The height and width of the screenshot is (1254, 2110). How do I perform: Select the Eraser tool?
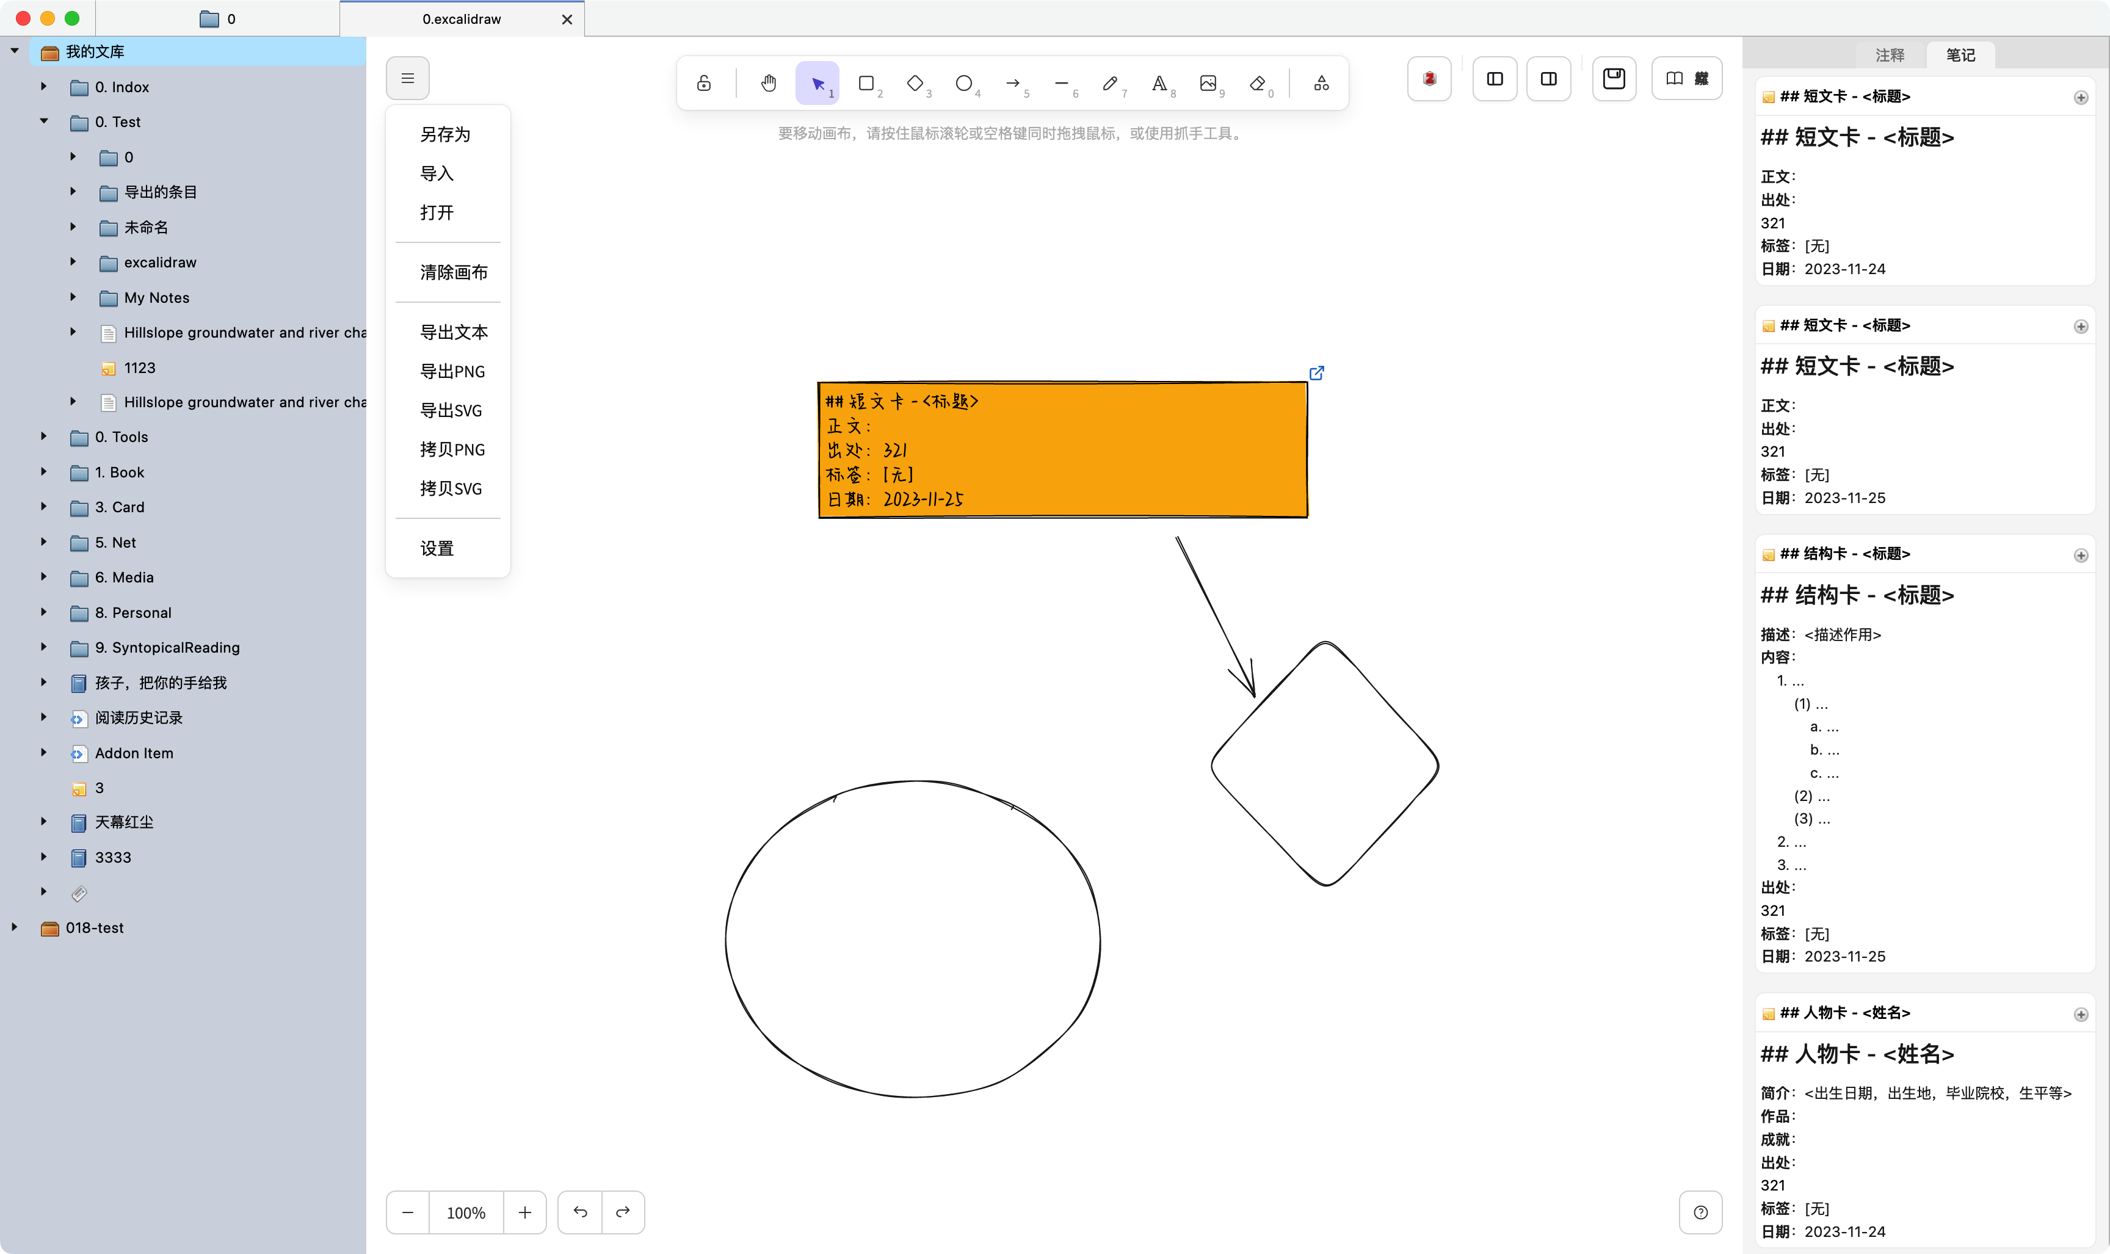click(x=1257, y=83)
